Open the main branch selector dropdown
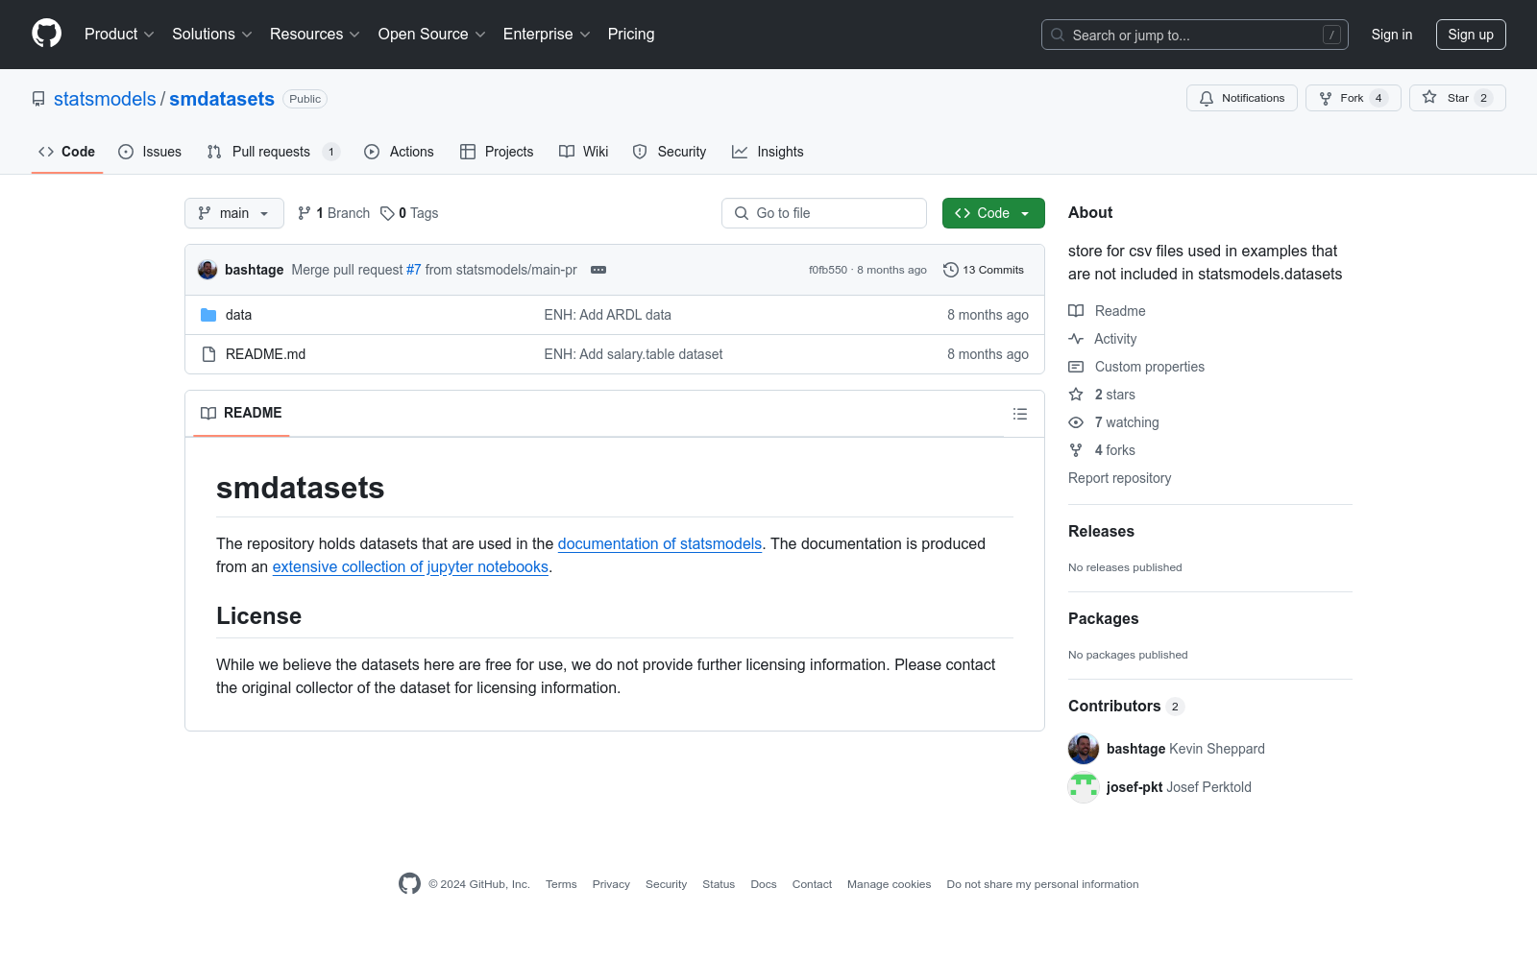 (x=234, y=213)
